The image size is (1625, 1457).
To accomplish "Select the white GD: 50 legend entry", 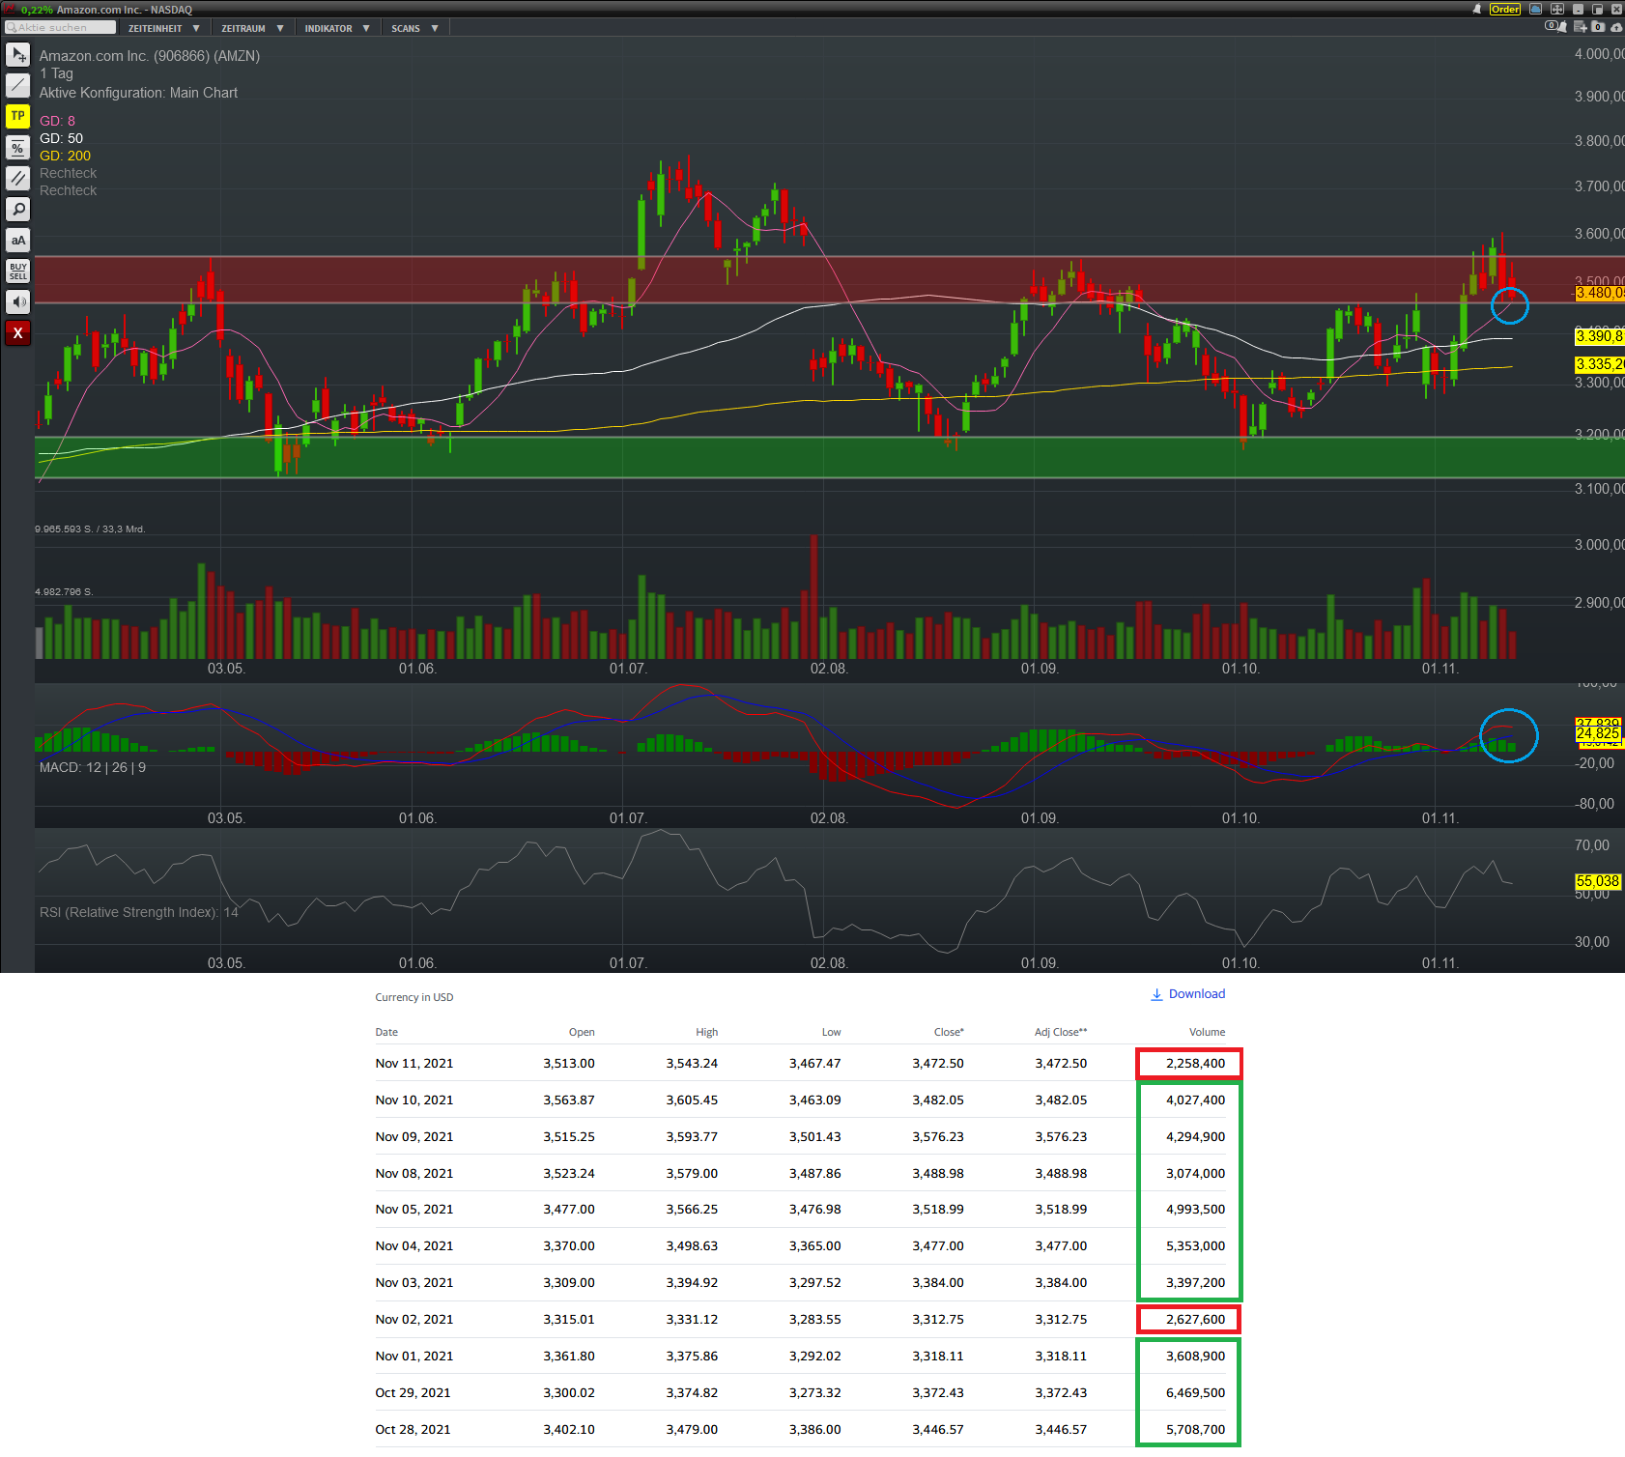I will tap(61, 138).
